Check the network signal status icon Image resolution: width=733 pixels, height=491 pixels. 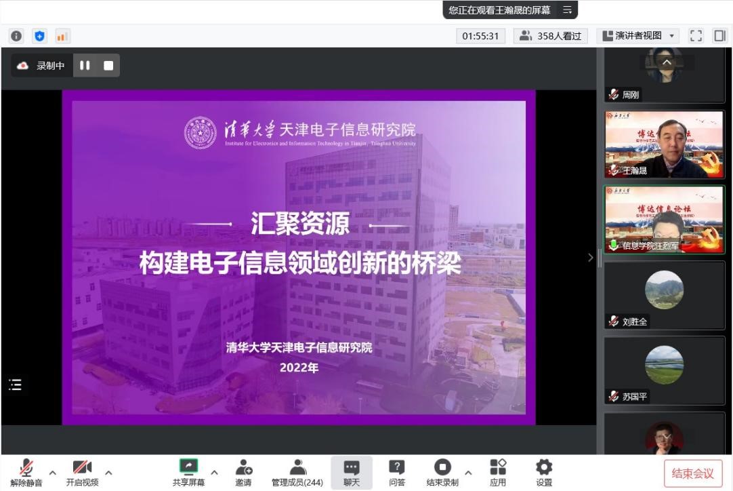[62, 36]
